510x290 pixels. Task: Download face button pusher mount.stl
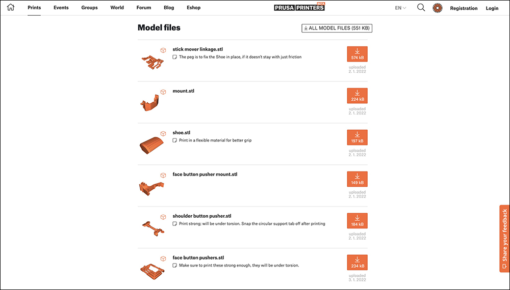click(x=357, y=179)
